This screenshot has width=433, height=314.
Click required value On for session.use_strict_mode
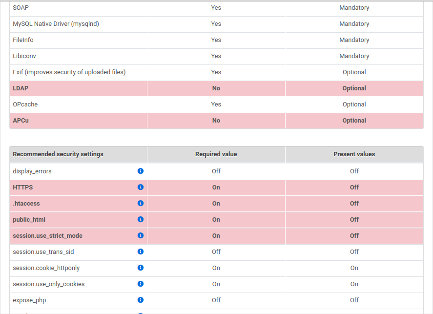pos(216,235)
